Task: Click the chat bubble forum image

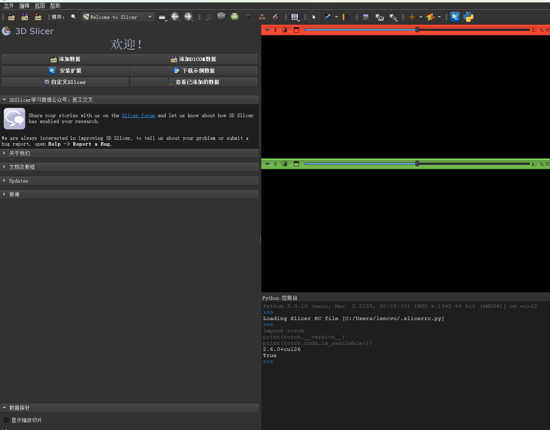Action: coord(14,119)
